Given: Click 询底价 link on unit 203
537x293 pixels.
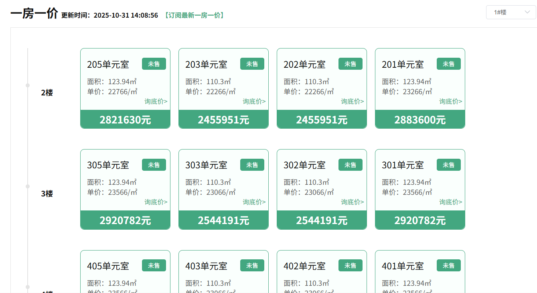Looking at the screenshot, I should 254,101.
